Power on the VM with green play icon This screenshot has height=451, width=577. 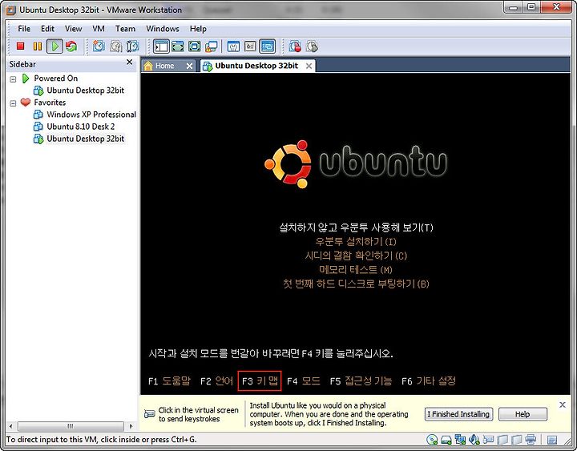point(54,46)
